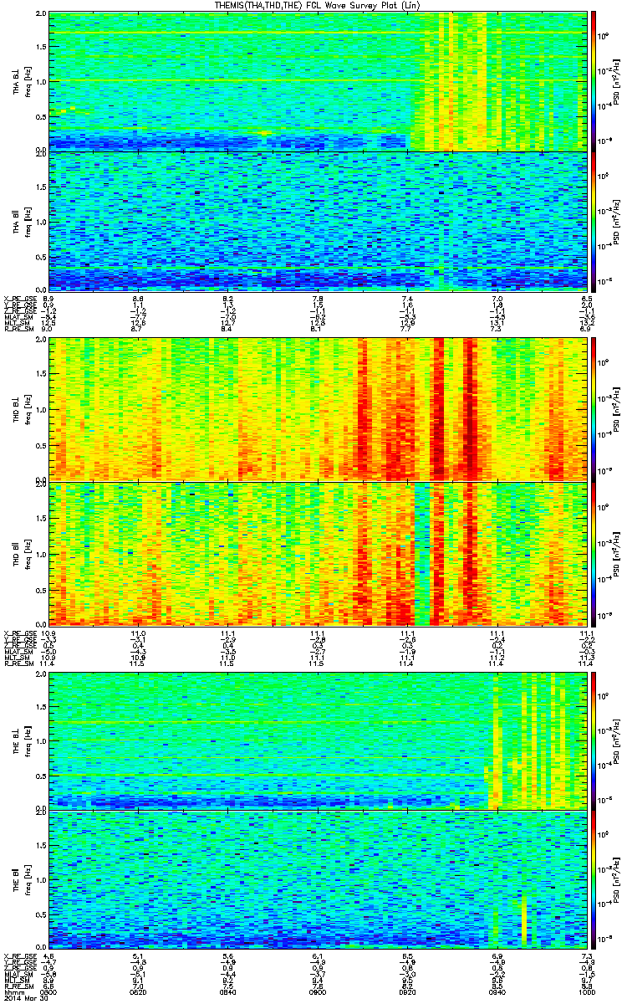This screenshot has height=1004, width=627.
Task: Click the color bar beside THA B-perpendicular panel
Action: click(594, 80)
